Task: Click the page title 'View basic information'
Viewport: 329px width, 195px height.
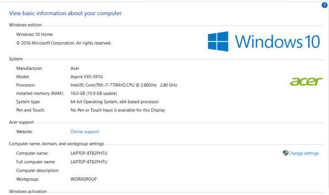Action: point(65,13)
